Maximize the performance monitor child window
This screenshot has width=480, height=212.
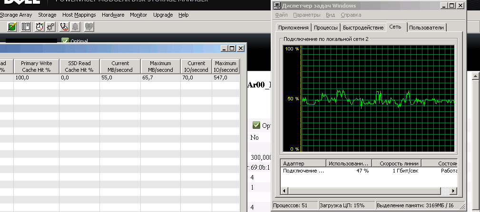232,48
